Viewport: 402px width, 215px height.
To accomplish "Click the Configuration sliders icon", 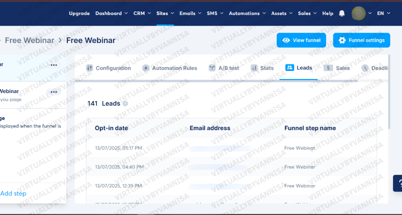I will click(x=89, y=68).
